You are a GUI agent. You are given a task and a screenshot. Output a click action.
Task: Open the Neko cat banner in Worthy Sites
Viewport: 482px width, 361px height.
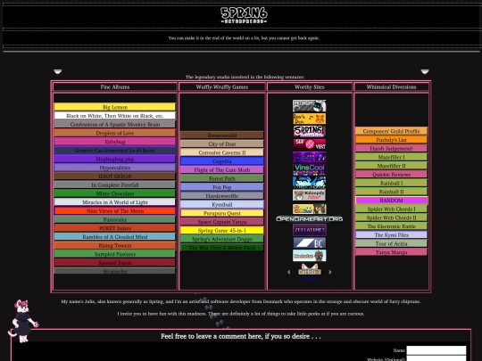click(x=309, y=195)
